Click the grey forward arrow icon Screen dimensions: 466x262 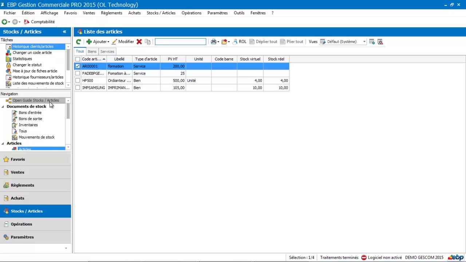pyautogui.click(x=15, y=22)
